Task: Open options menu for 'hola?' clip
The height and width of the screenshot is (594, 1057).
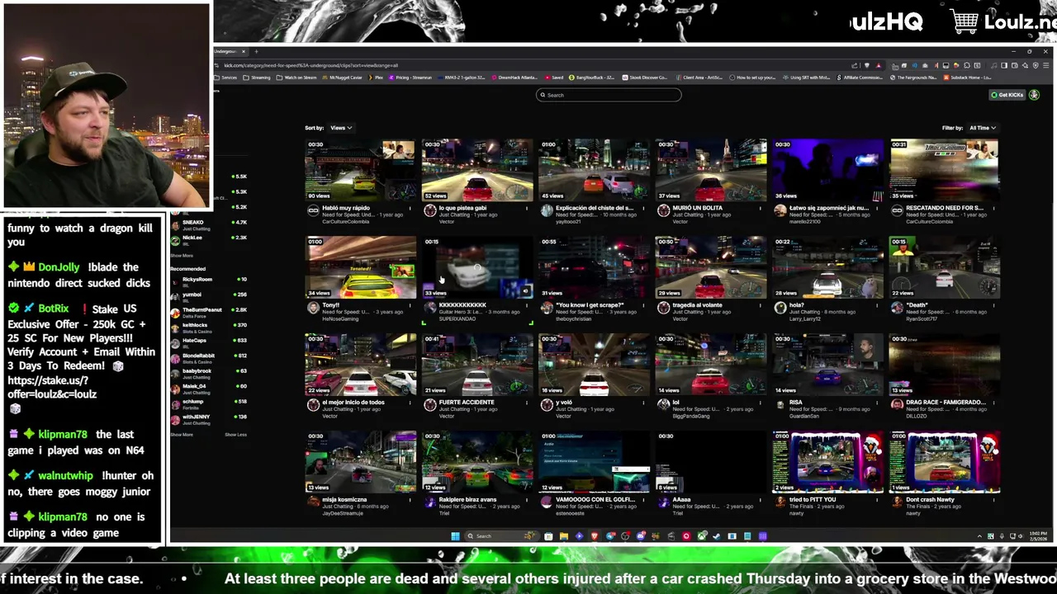Action: point(877,305)
